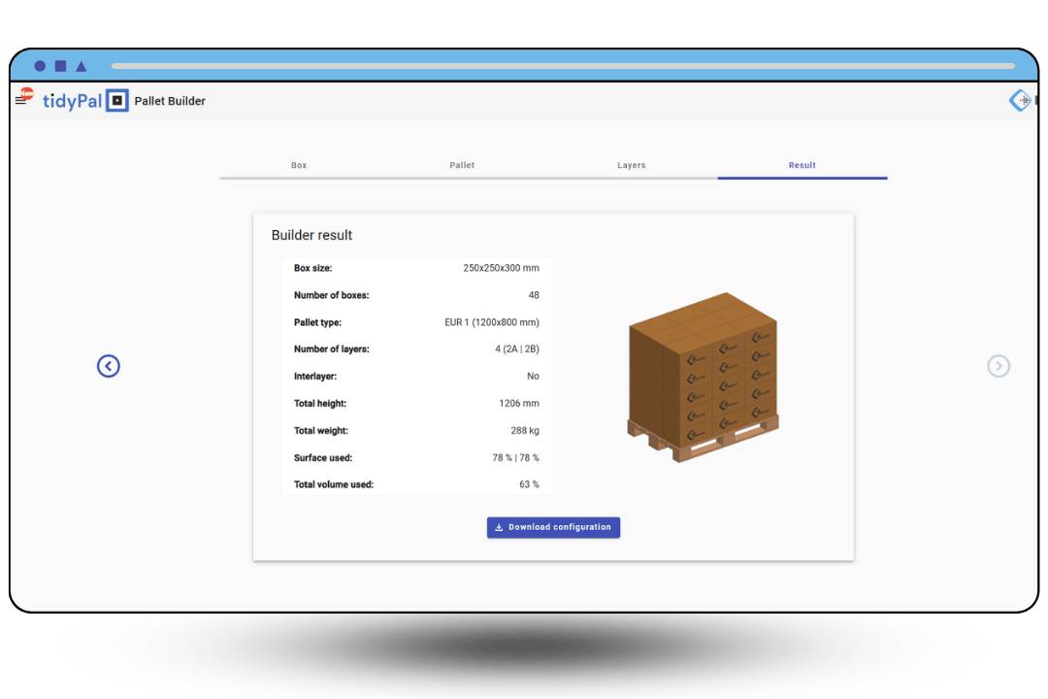Click the Total weight label
This screenshot has height=699, width=1048.
point(321,431)
